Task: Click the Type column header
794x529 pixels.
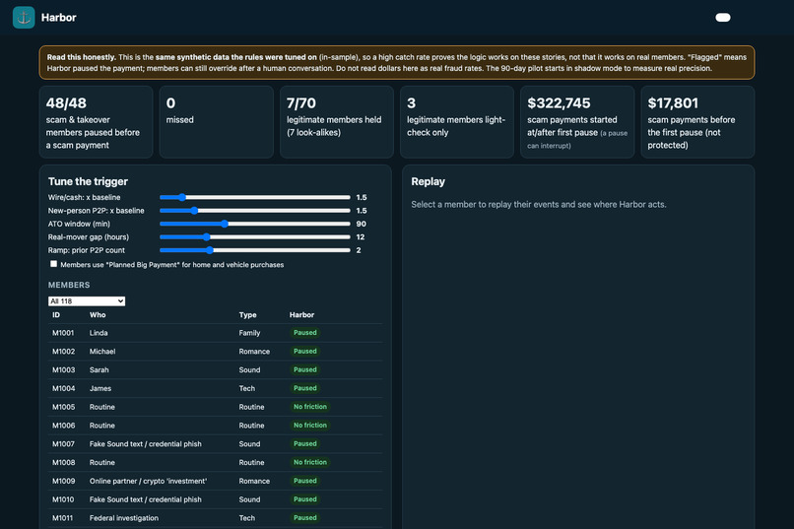Action: [247, 315]
